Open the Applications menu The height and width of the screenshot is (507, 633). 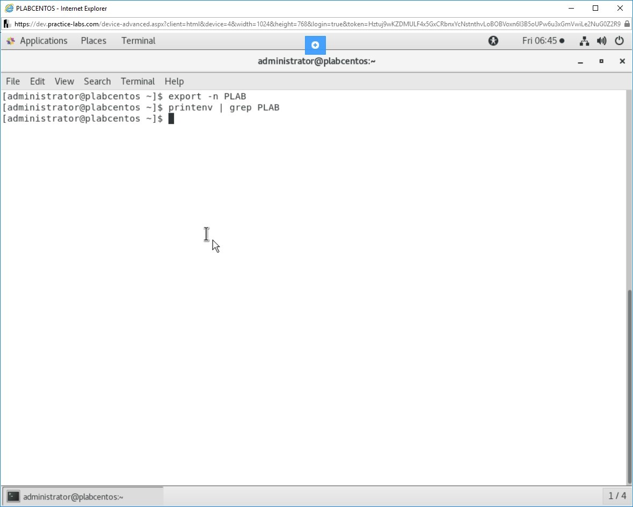tap(43, 41)
